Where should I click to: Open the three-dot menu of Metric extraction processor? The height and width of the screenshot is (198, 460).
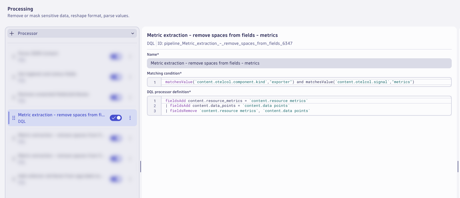click(130, 118)
